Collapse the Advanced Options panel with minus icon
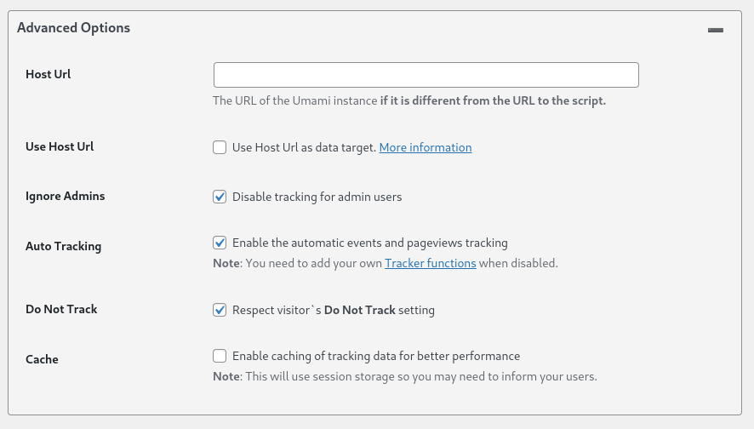The width and height of the screenshot is (754, 429). point(716,30)
